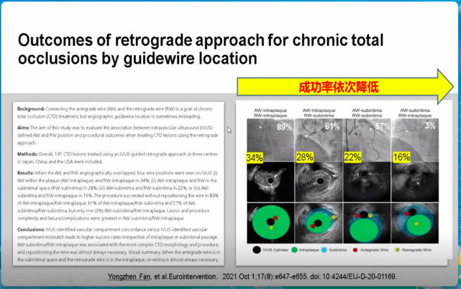Open the see all slides grid view
The image size is (461, 289).
(45, 279)
